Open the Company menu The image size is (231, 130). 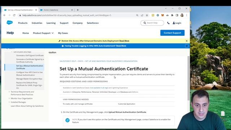tap(78, 23)
